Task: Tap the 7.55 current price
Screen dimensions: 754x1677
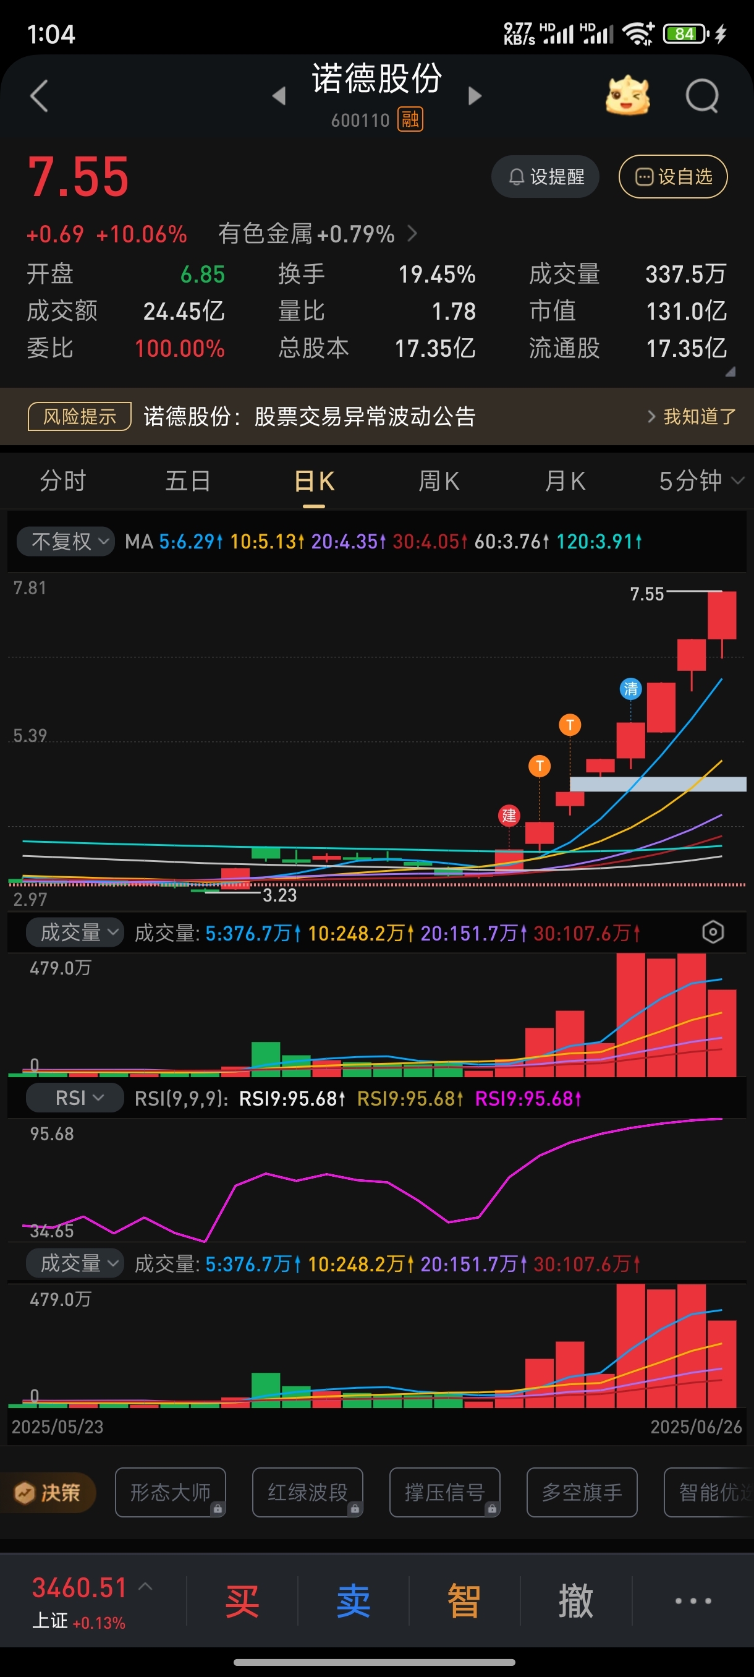Action: click(78, 176)
